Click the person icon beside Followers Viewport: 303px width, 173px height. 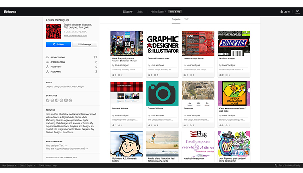[47, 67]
